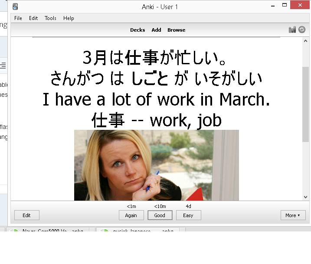Click the sync icon in toolbar
This screenshot has width=311, height=264.
coord(302,30)
